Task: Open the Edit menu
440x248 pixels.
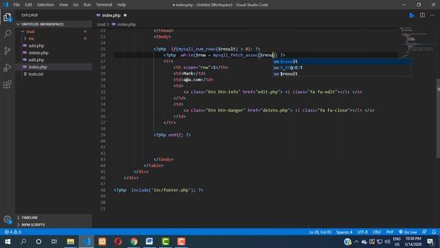Action: click(x=28, y=5)
